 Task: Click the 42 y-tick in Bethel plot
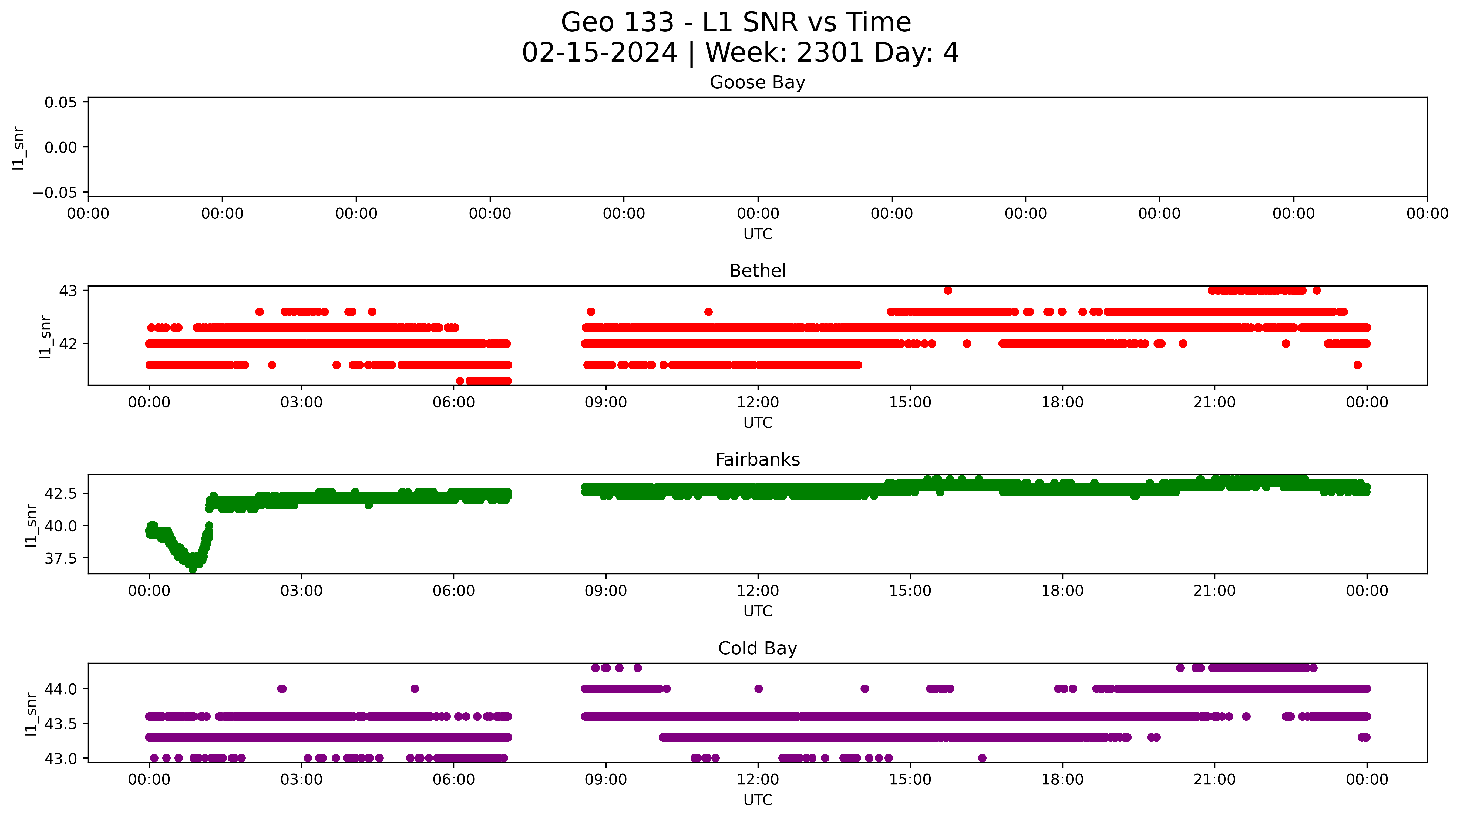[68, 344]
